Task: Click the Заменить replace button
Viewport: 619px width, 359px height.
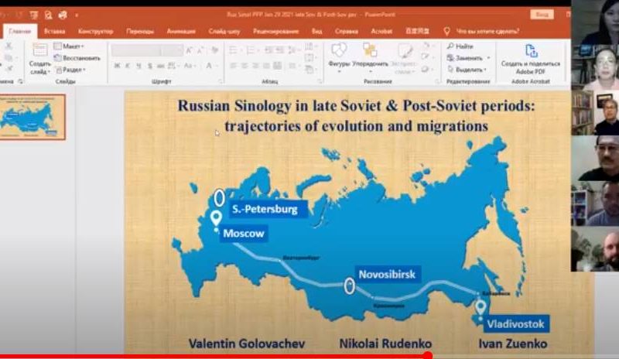Action: pyautogui.click(x=469, y=57)
